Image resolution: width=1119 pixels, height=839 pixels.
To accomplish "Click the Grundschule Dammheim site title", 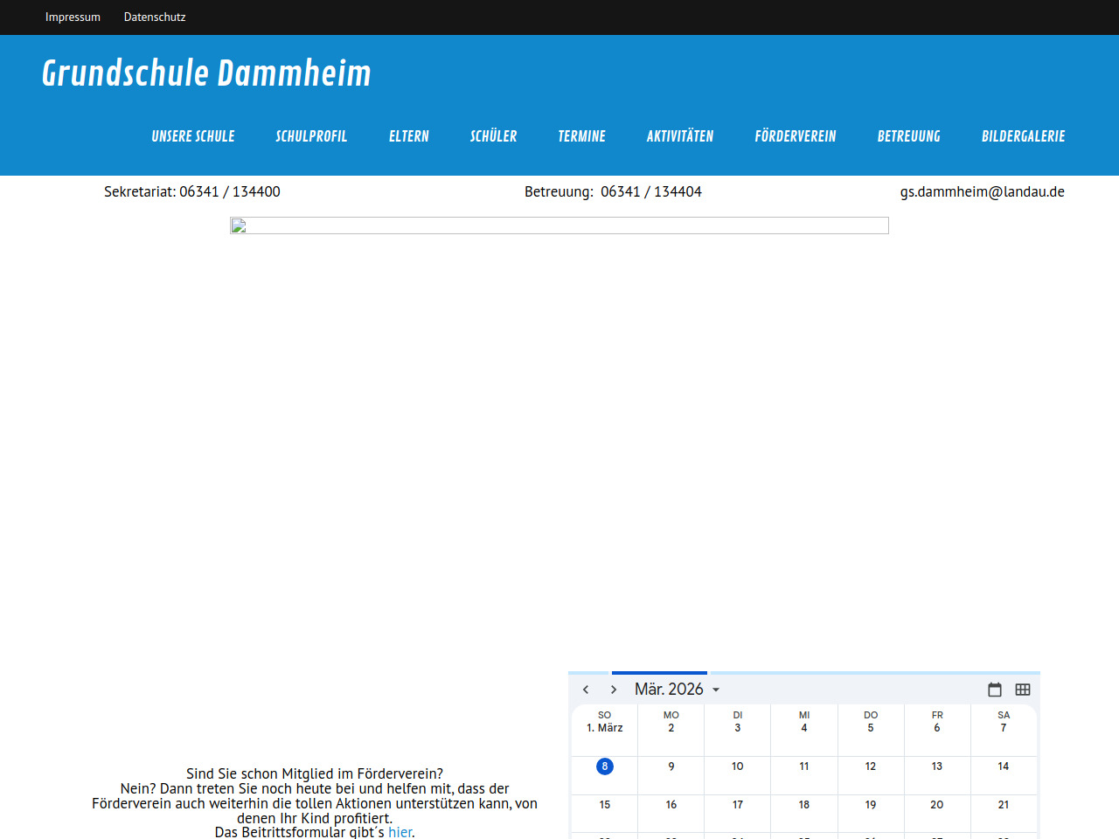I will (206, 73).
